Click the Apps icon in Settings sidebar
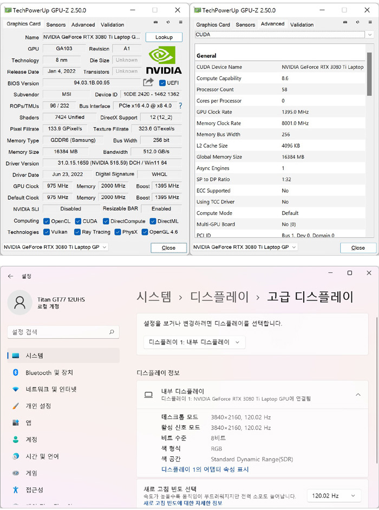The height and width of the screenshot is (510, 379). 15,422
